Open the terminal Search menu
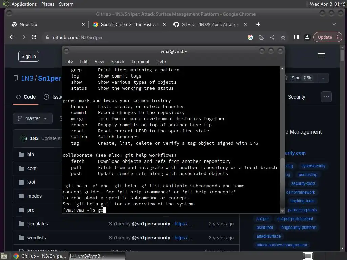 (117, 62)
